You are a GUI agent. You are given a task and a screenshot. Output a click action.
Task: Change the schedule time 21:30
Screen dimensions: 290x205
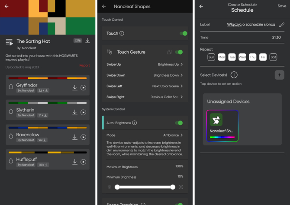[x=276, y=37]
